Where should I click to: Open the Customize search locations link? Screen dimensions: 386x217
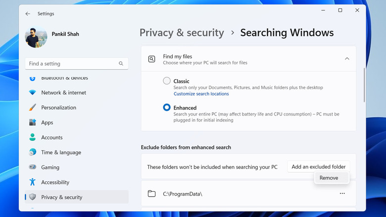coord(201,94)
